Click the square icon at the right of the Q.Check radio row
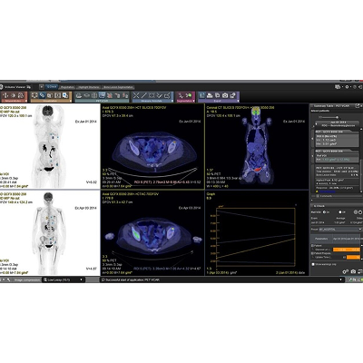Image resolution: width=363 pixels, height=363 pixels. click(x=360, y=212)
